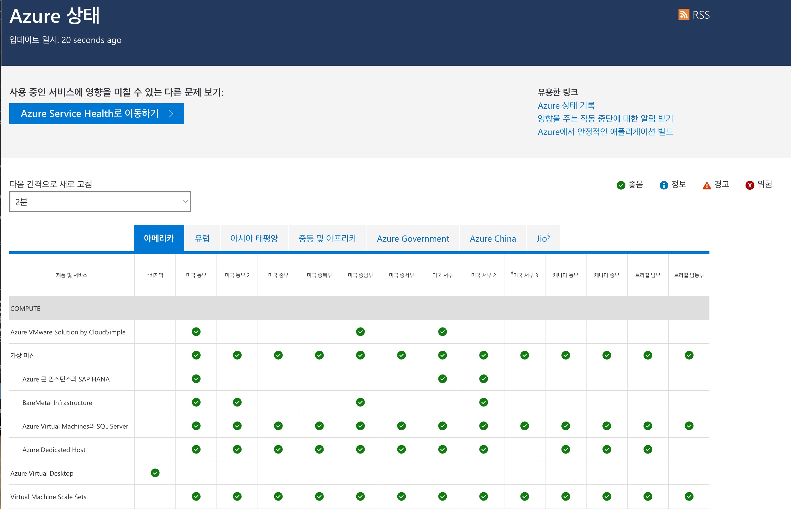Click Virtual Machine Scale Sets status in 미국 동부

196,496
